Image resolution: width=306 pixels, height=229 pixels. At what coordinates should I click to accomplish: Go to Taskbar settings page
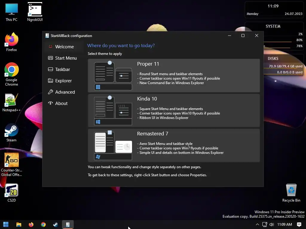coord(64,69)
